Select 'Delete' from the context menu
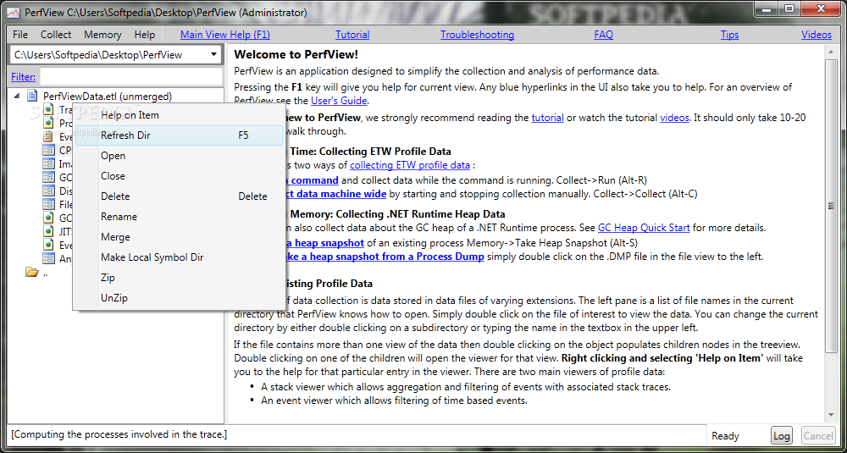Image resolution: width=847 pixels, height=453 pixels. point(179,196)
